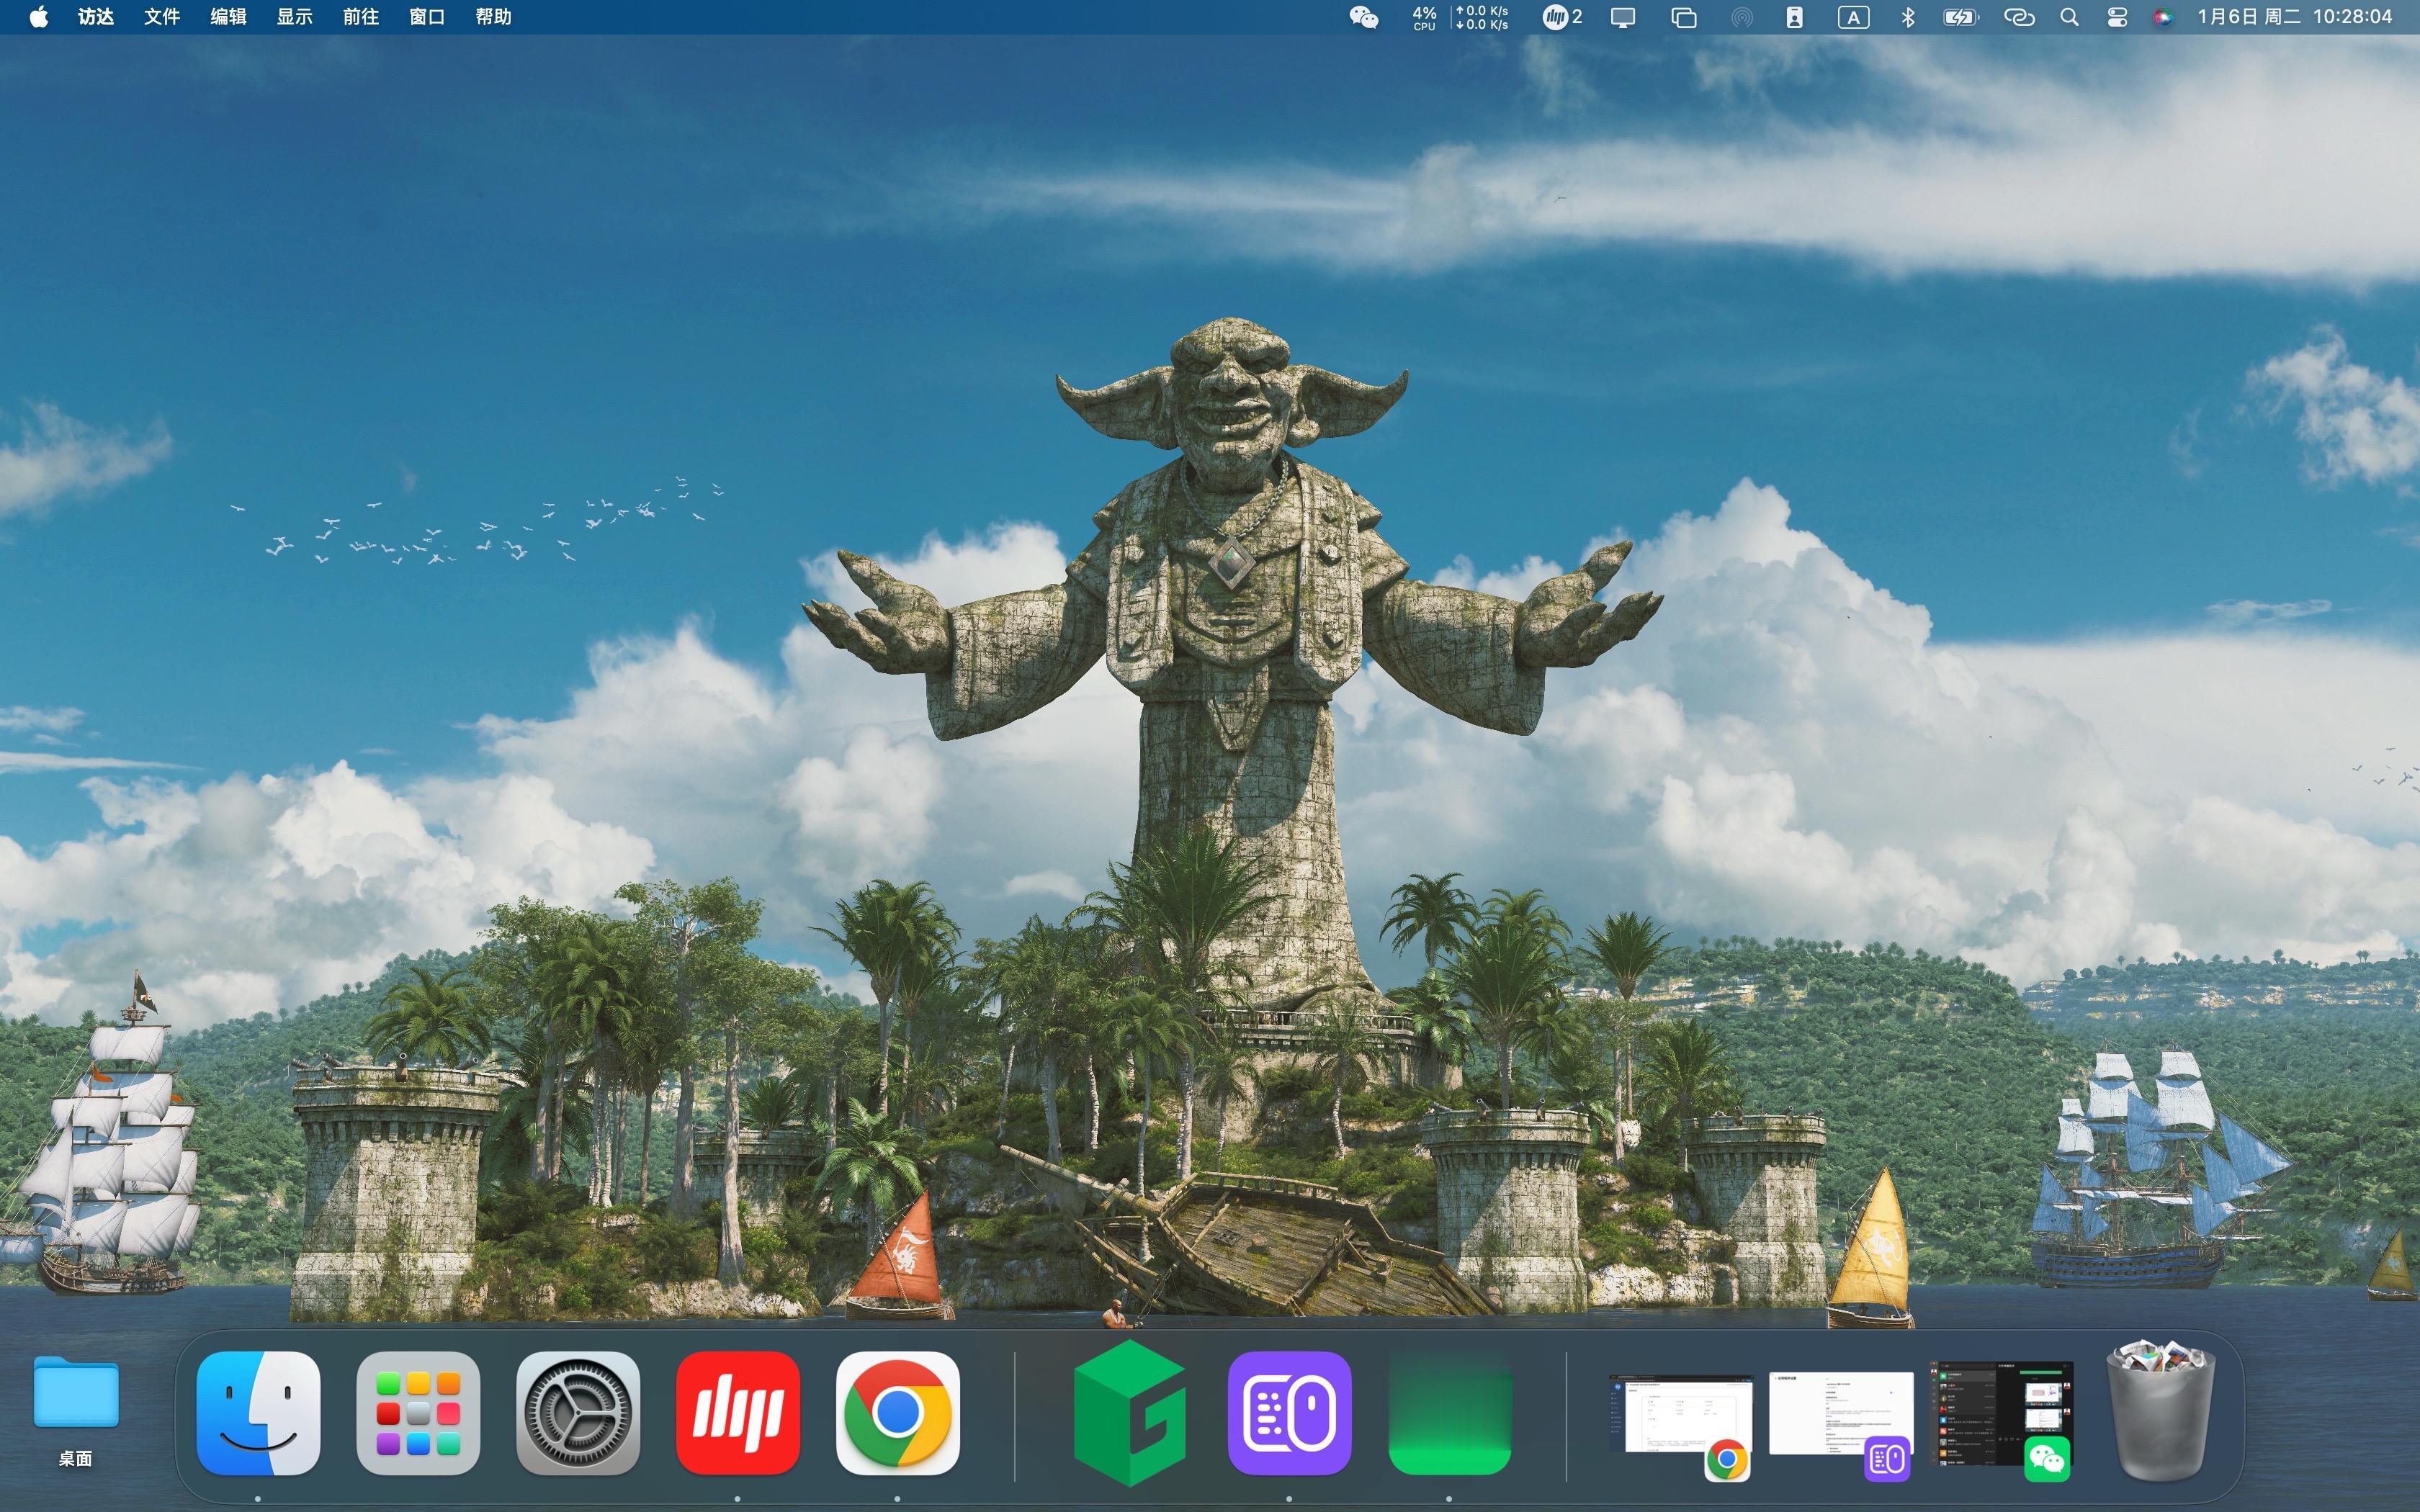The height and width of the screenshot is (1512, 2420).
Task: Open the Apple menu
Action: click(38, 17)
